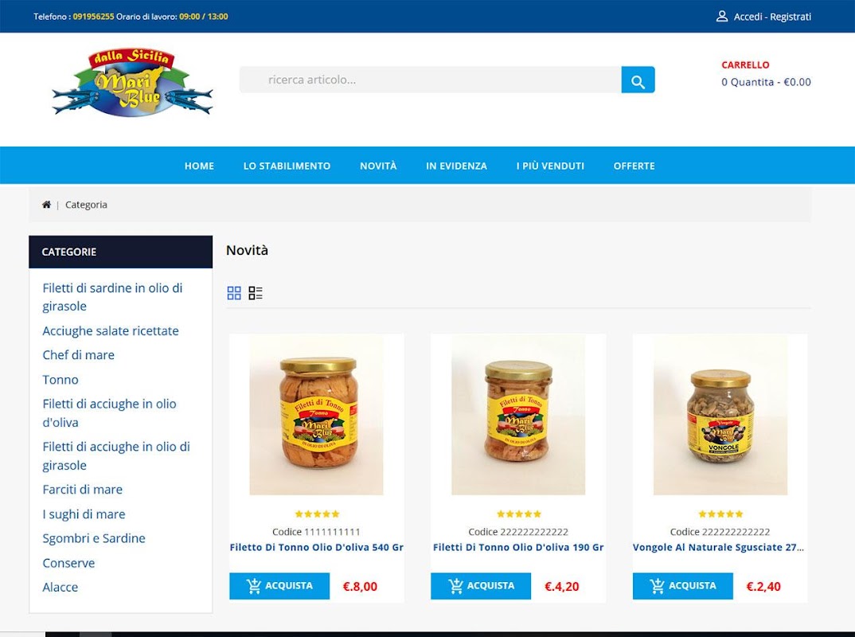The image size is (855, 637).
Task: Open the Mari Blue logo
Action: coord(132,82)
